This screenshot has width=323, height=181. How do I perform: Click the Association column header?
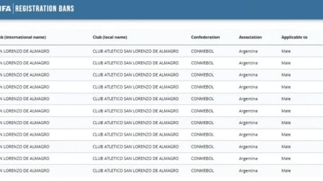coord(250,37)
